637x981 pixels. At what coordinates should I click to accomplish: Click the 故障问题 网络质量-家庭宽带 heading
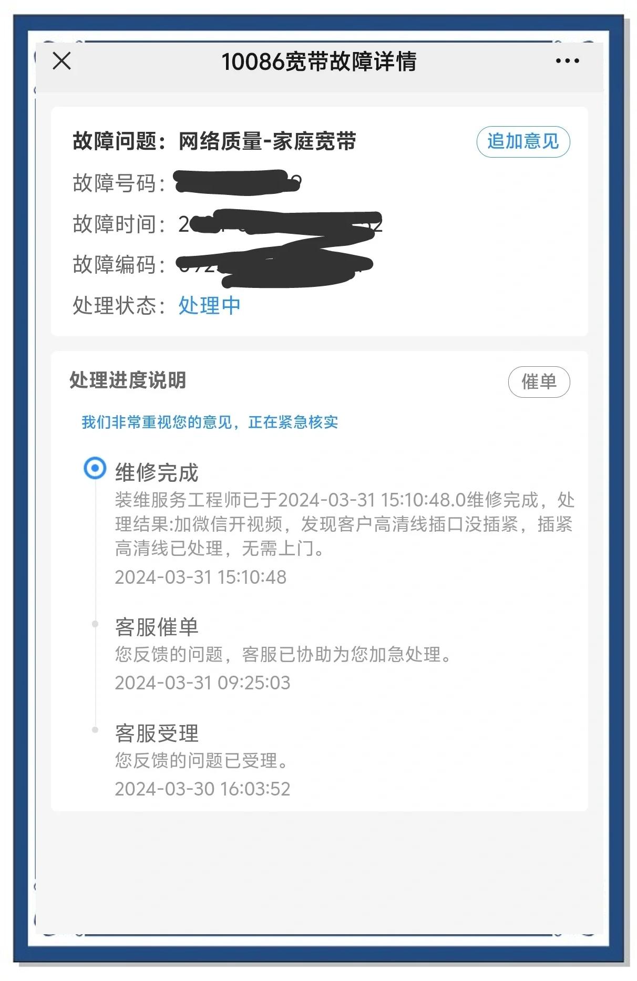(x=214, y=141)
